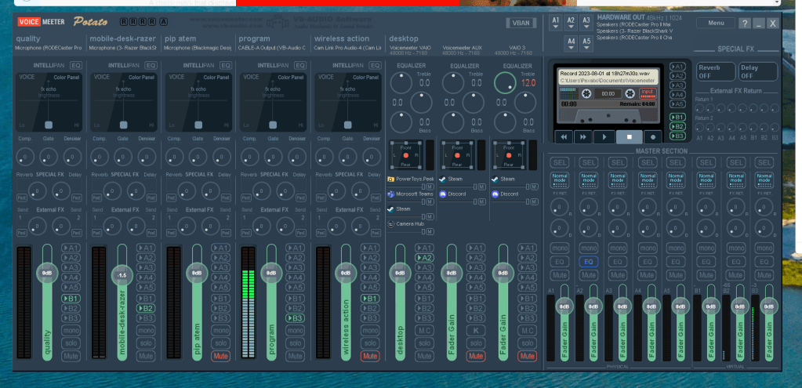Open the EQ icon on wireless action strip
The image size is (802, 388).
point(376,65)
